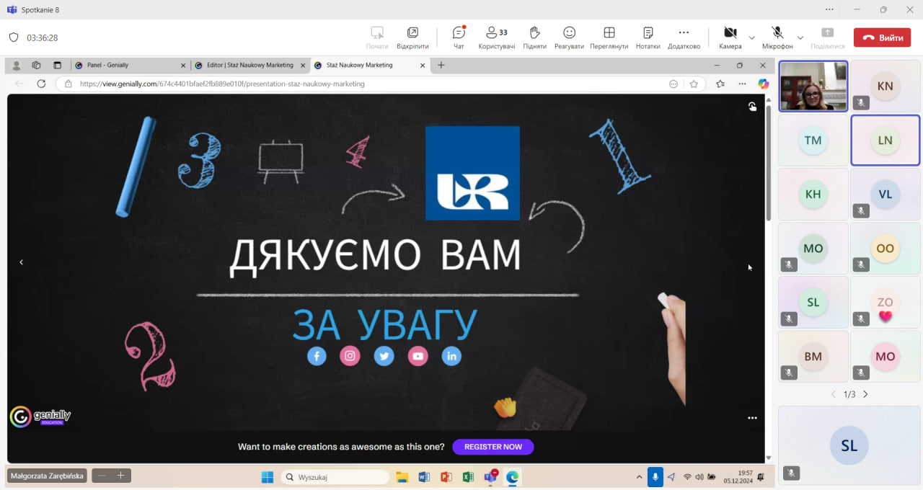Click the Instagram social icon on slide
The image size is (923, 490).
click(x=350, y=356)
